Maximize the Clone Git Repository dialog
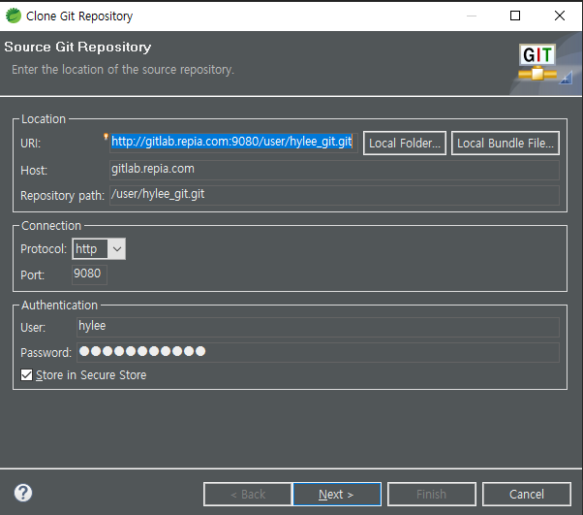583x515 pixels. tap(515, 16)
